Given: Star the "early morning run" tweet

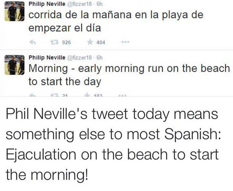Looking at the screenshot, I should point(87,95).
